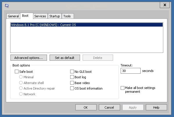The width and height of the screenshot is (174, 117).
Task: Open the Tools tab
Action: click(x=68, y=16)
